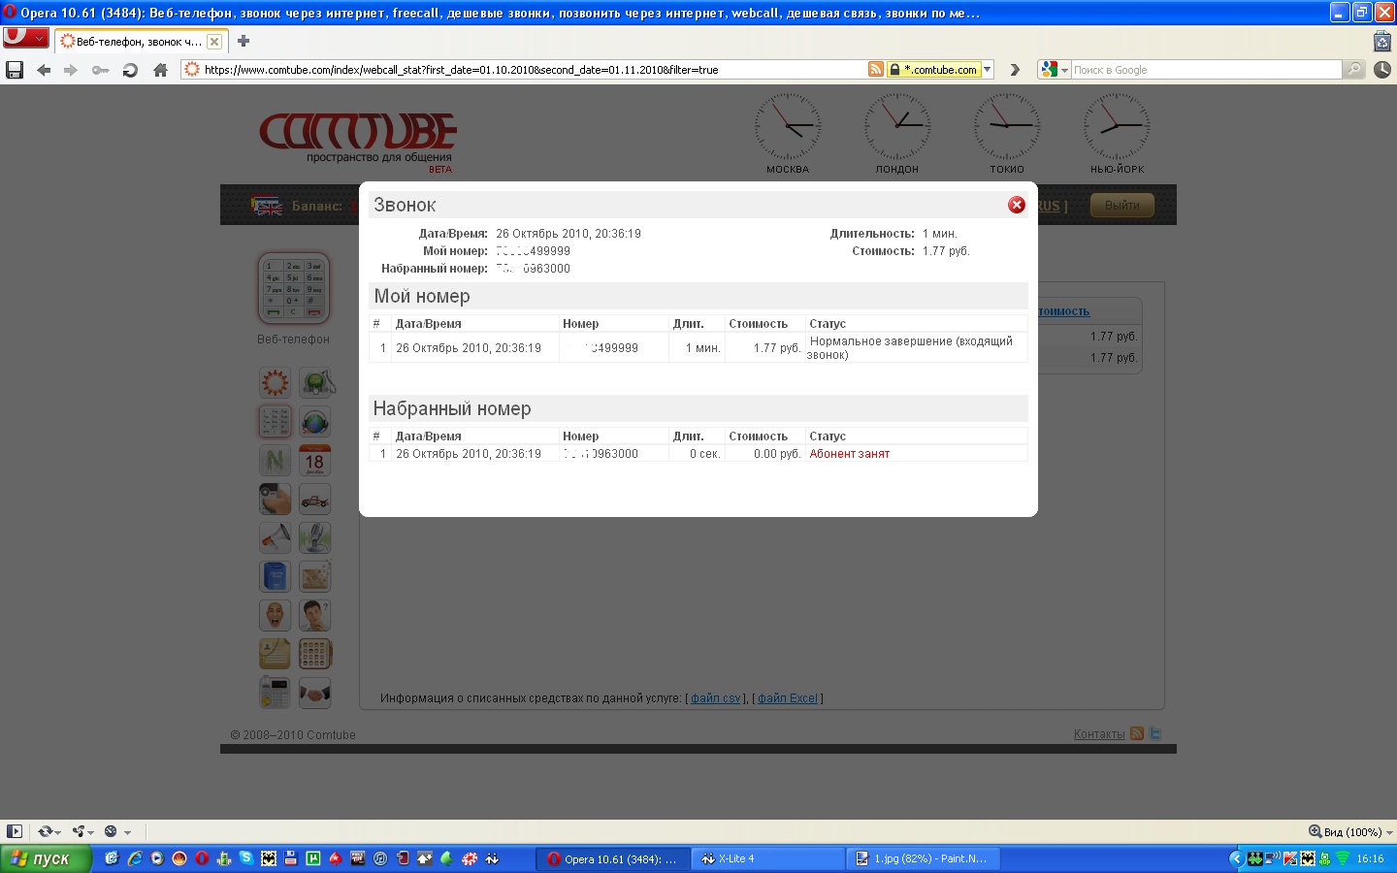Open a new tab with plus button
Screen dimensions: 1397x873
[x=244, y=41]
